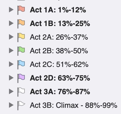The height and width of the screenshot is (114, 121).
Task: Expand the Act 1A folder disclosure triangle
Action: pos(11,10)
